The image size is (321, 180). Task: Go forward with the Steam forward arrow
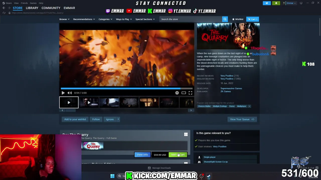9,8
